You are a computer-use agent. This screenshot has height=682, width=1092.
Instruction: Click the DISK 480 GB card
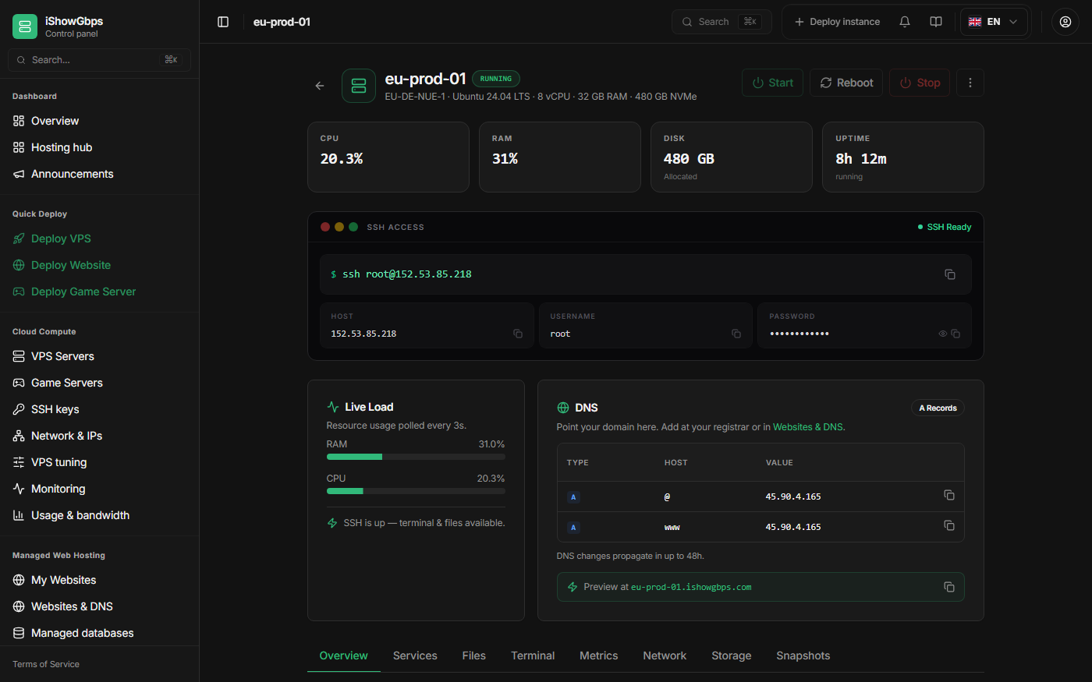[x=732, y=157]
